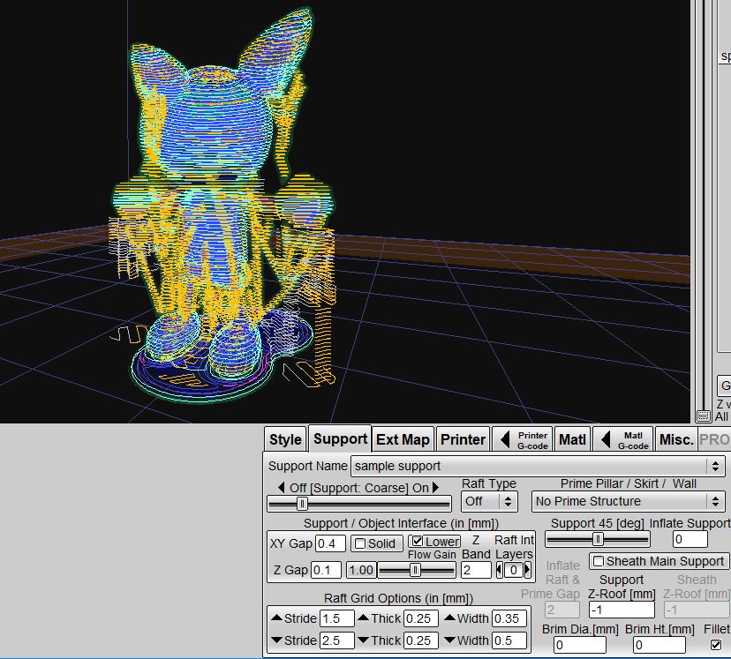
Task: Click the right arrow toward Support On
Action: click(435, 488)
